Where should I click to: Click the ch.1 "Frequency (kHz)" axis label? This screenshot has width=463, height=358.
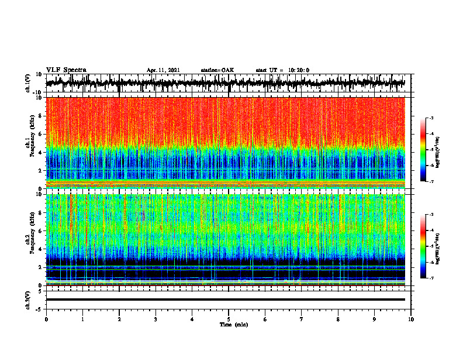(x=32, y=136)
